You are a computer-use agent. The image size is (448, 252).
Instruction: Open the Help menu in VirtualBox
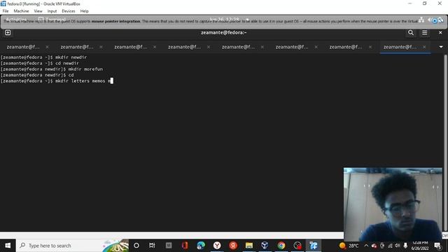coord(84,11)
